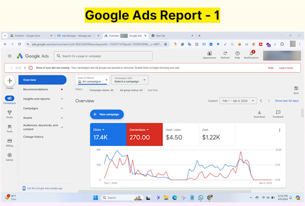This screenshot has height=206, width=305.
Task: Expand the Assets nav section
Action: coord(62,118)
